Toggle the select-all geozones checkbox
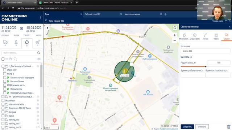This screenshot has height=130, width=232. click(x=3, y=59)
